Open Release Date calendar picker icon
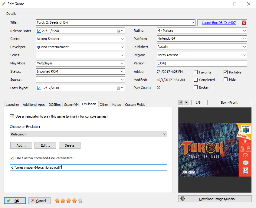 [120, 31]
